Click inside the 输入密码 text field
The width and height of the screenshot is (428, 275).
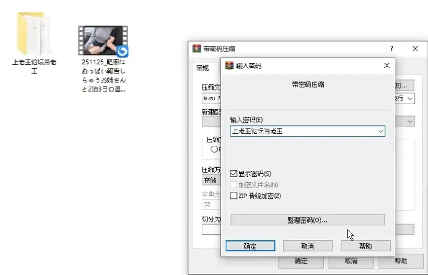pyautogui.click(x=303, y=131)
